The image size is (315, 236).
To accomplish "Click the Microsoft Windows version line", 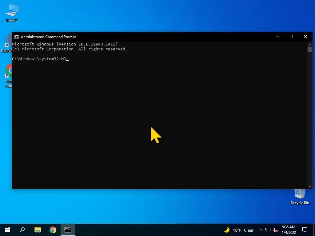I will [x=65, y=44].
